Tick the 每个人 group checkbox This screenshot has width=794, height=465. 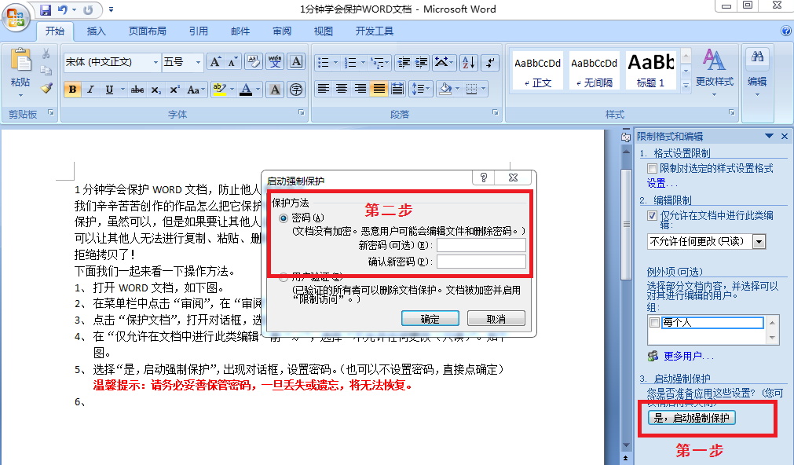point(655,322)
